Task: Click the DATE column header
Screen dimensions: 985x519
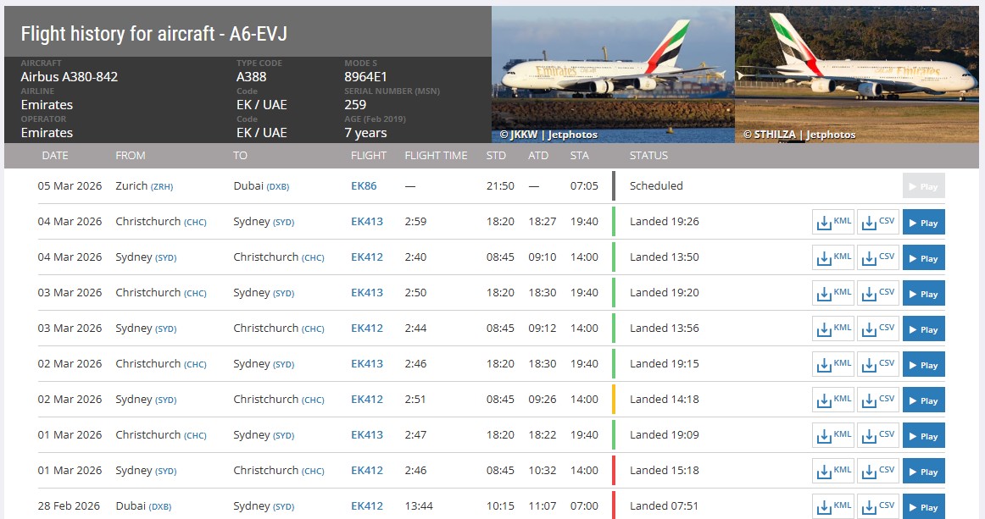Action: pyautogui.click(x=55, y=156)
